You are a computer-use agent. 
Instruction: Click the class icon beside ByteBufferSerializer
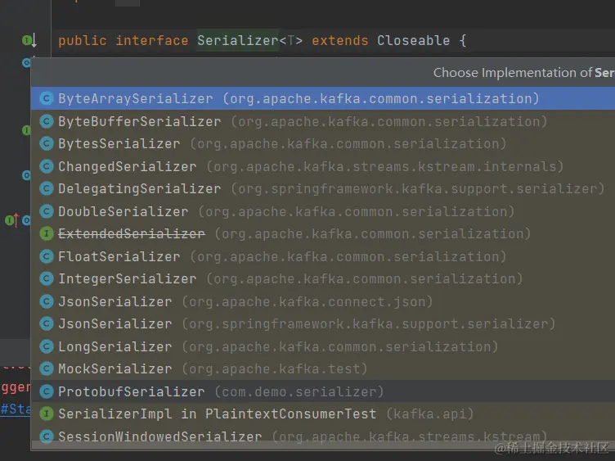coord(47,121)
